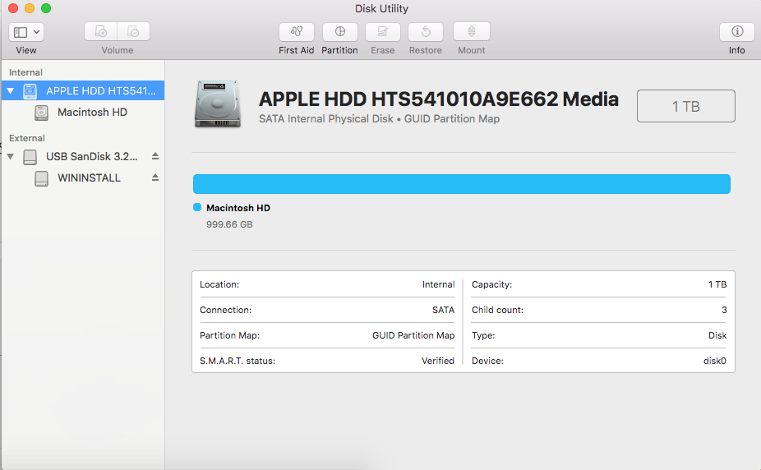
Task: Click the yellow minimize window button
Action: 30,8
